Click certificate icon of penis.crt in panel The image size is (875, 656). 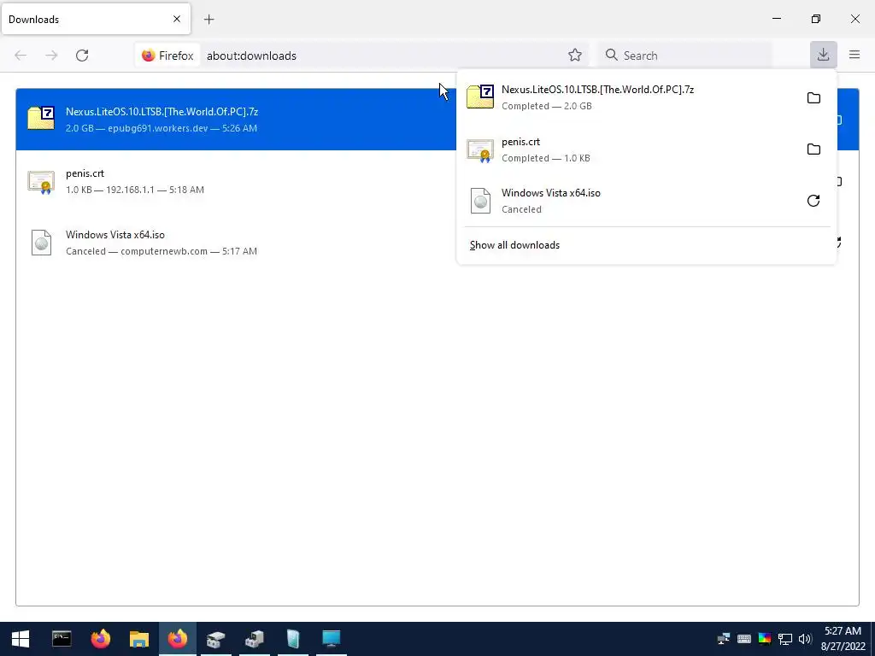point(480,150)
